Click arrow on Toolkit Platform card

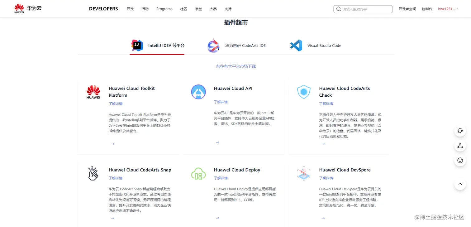point(112,144)
